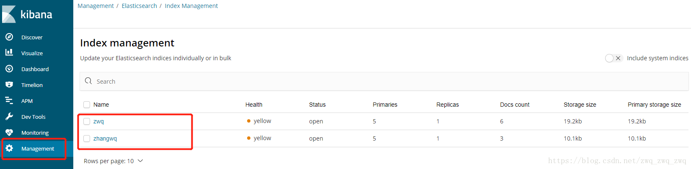This screenshot has height=169, width=691.
Task: Click the Management gear icon
Action: [9, 148]
